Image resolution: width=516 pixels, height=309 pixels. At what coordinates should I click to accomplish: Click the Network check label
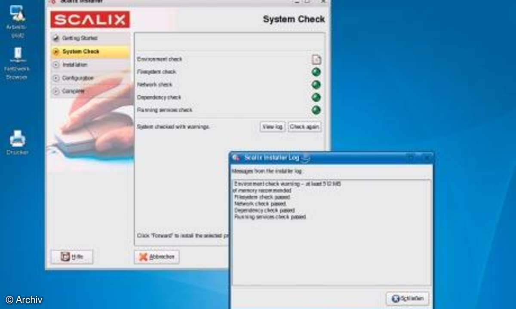coord(154,85)
